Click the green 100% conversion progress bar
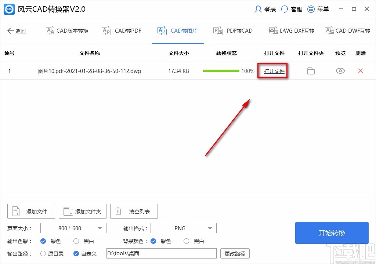The height and width of the screenshot is (264, 376). [x=220, y=71]
